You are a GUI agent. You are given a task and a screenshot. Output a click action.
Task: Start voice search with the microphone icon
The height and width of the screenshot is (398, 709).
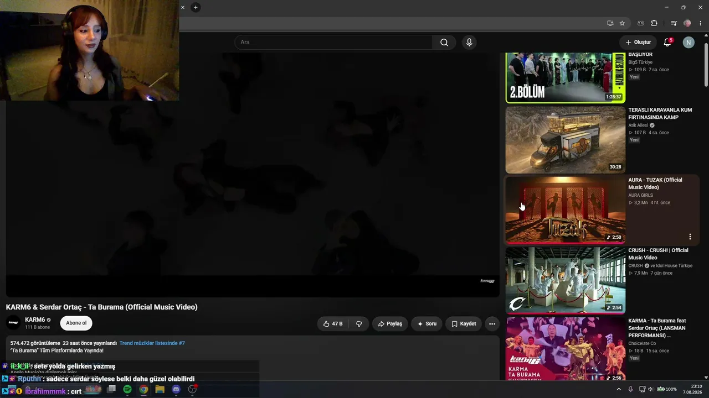coord(469,43)
